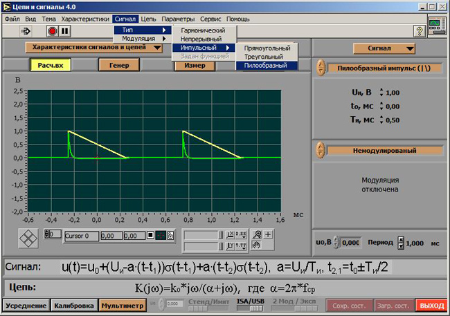
Task: Open the Параметры menu
Action: [178, 19]
